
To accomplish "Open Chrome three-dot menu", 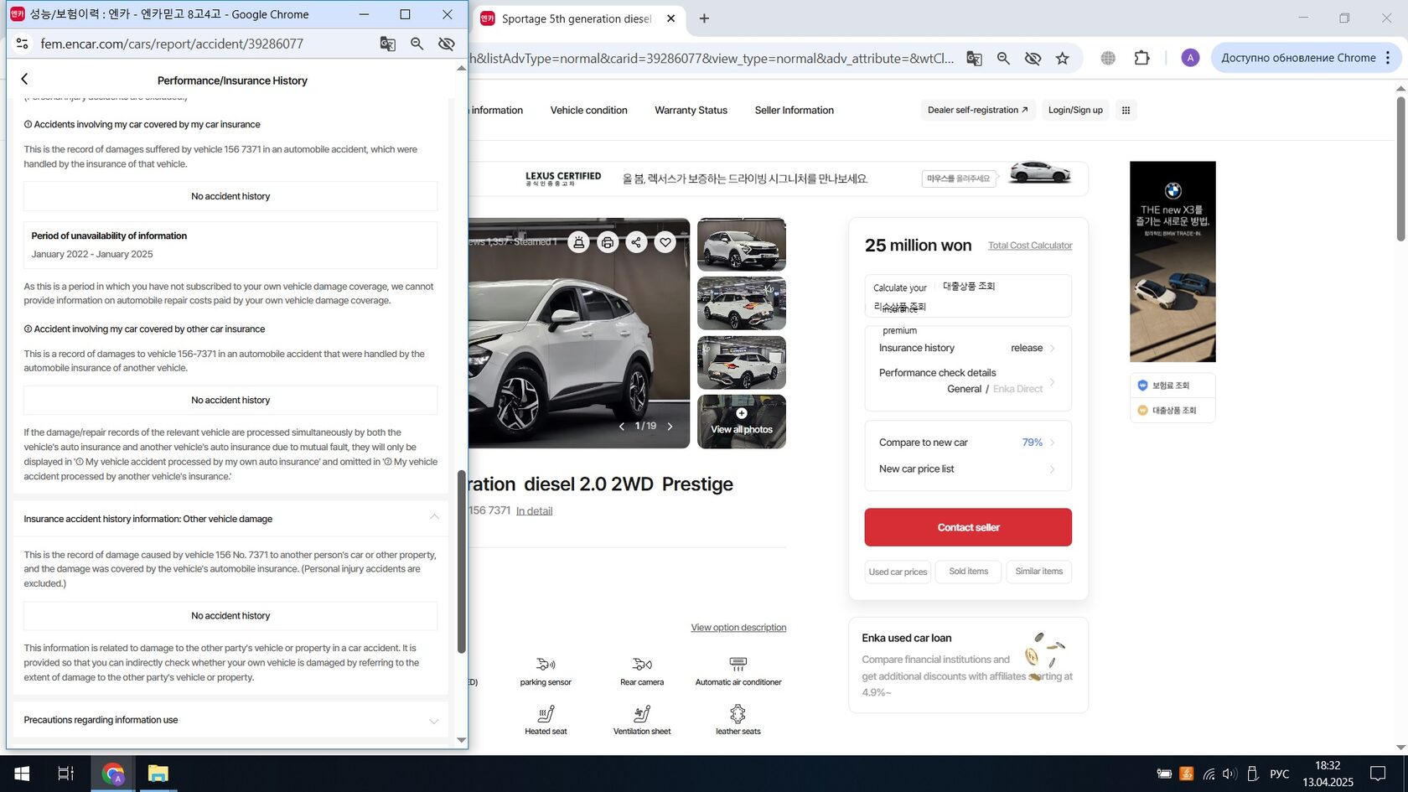I will coord(1388,58).
